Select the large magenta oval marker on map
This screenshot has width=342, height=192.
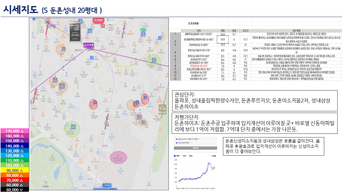[x=119, y=157]
